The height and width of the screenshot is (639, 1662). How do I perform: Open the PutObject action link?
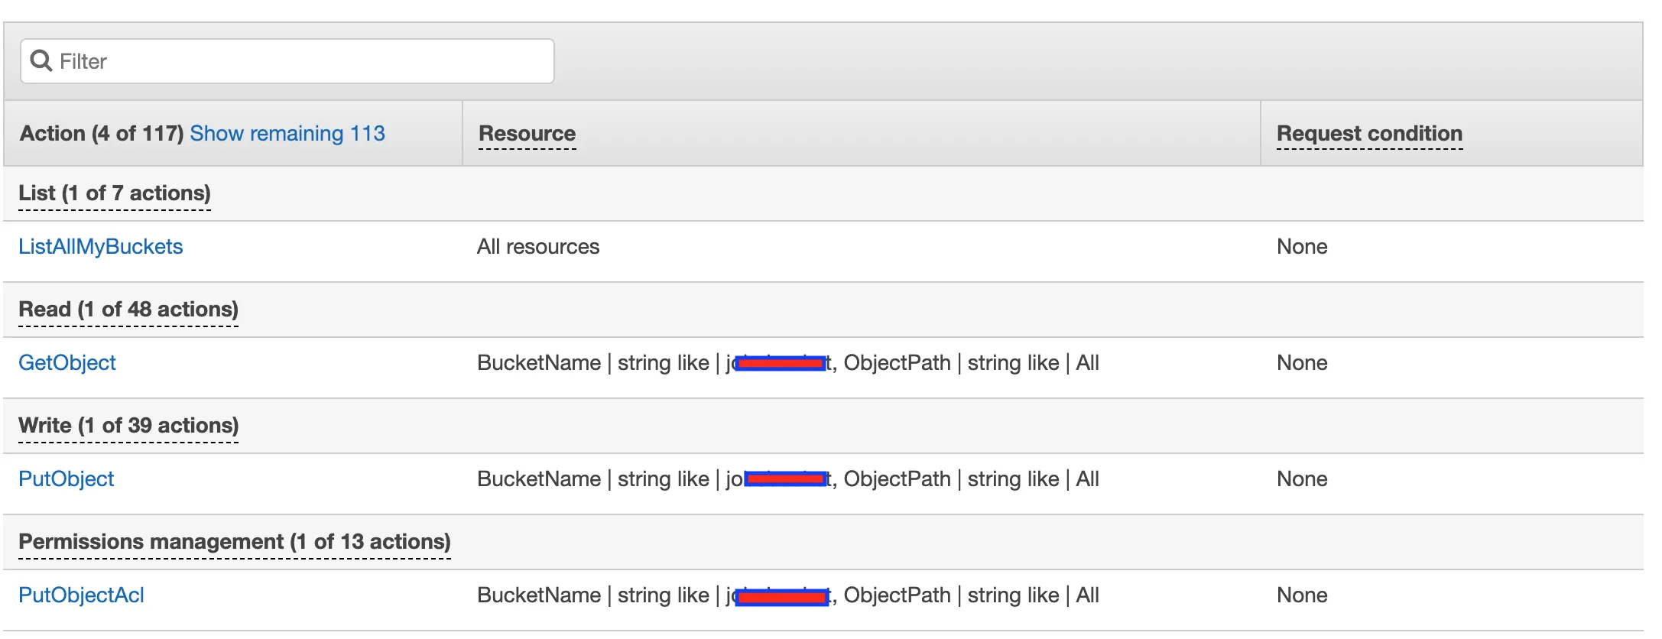67,479
